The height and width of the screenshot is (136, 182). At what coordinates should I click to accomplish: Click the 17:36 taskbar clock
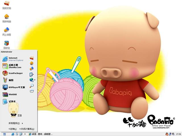178,134
